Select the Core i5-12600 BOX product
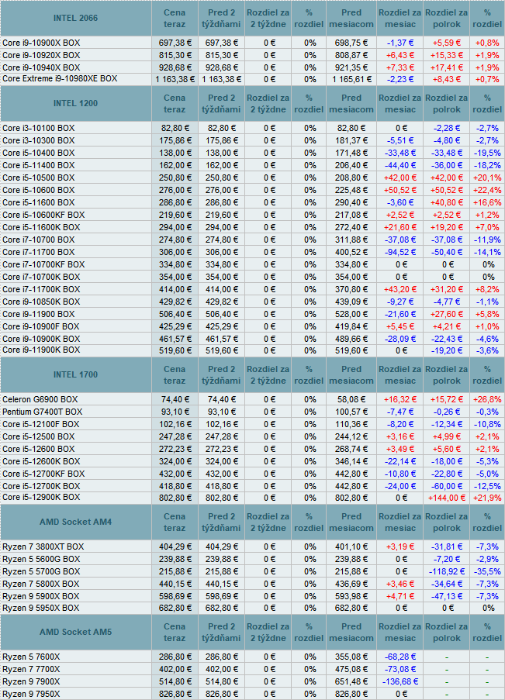Image resolution: width=505 pixels, height=700 pixels. (39, 450)
